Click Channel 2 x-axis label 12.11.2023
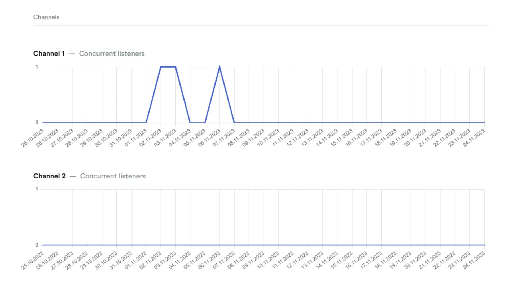 click(297, 260)
